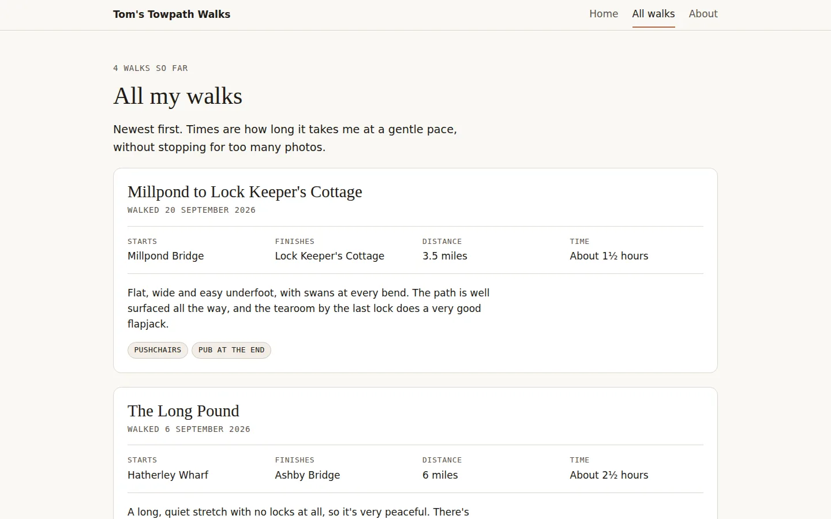
Task: Click the '3.5 miles' distance value
Action: tap(445, 256)
